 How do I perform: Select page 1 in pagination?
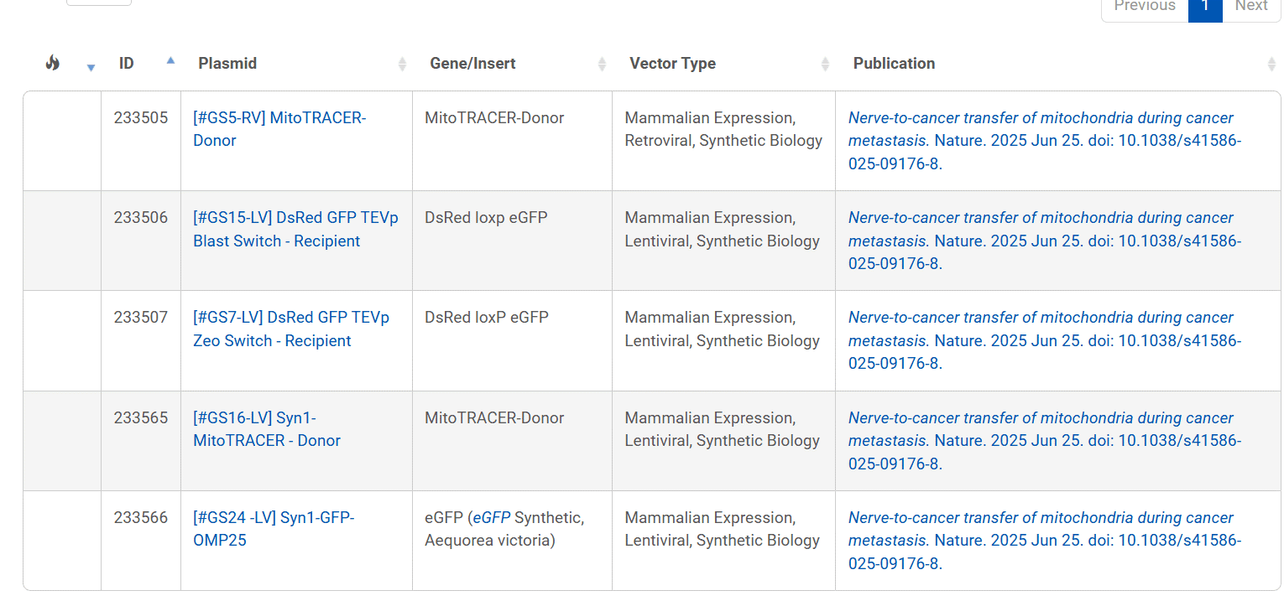(x=1205, y=7)
